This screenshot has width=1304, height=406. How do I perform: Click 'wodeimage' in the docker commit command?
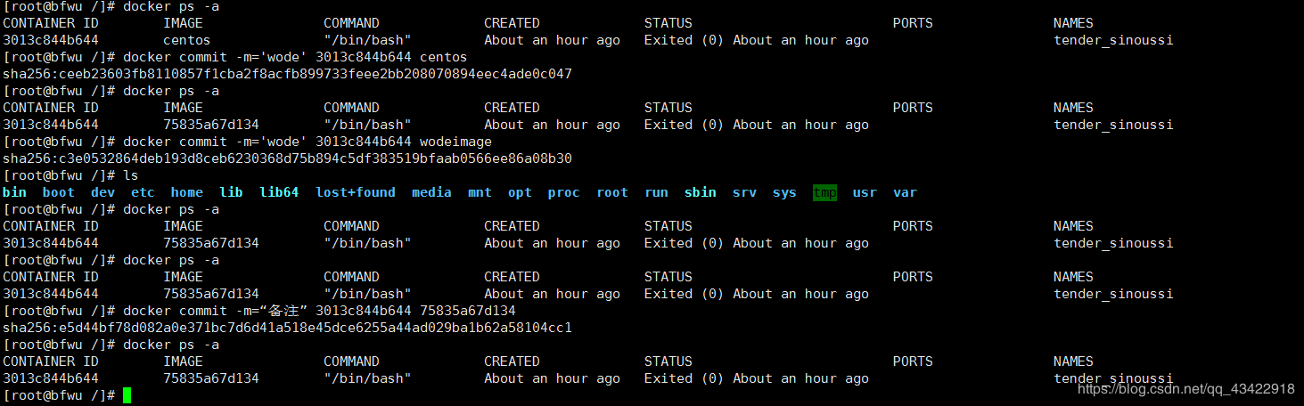pos(455,142)
